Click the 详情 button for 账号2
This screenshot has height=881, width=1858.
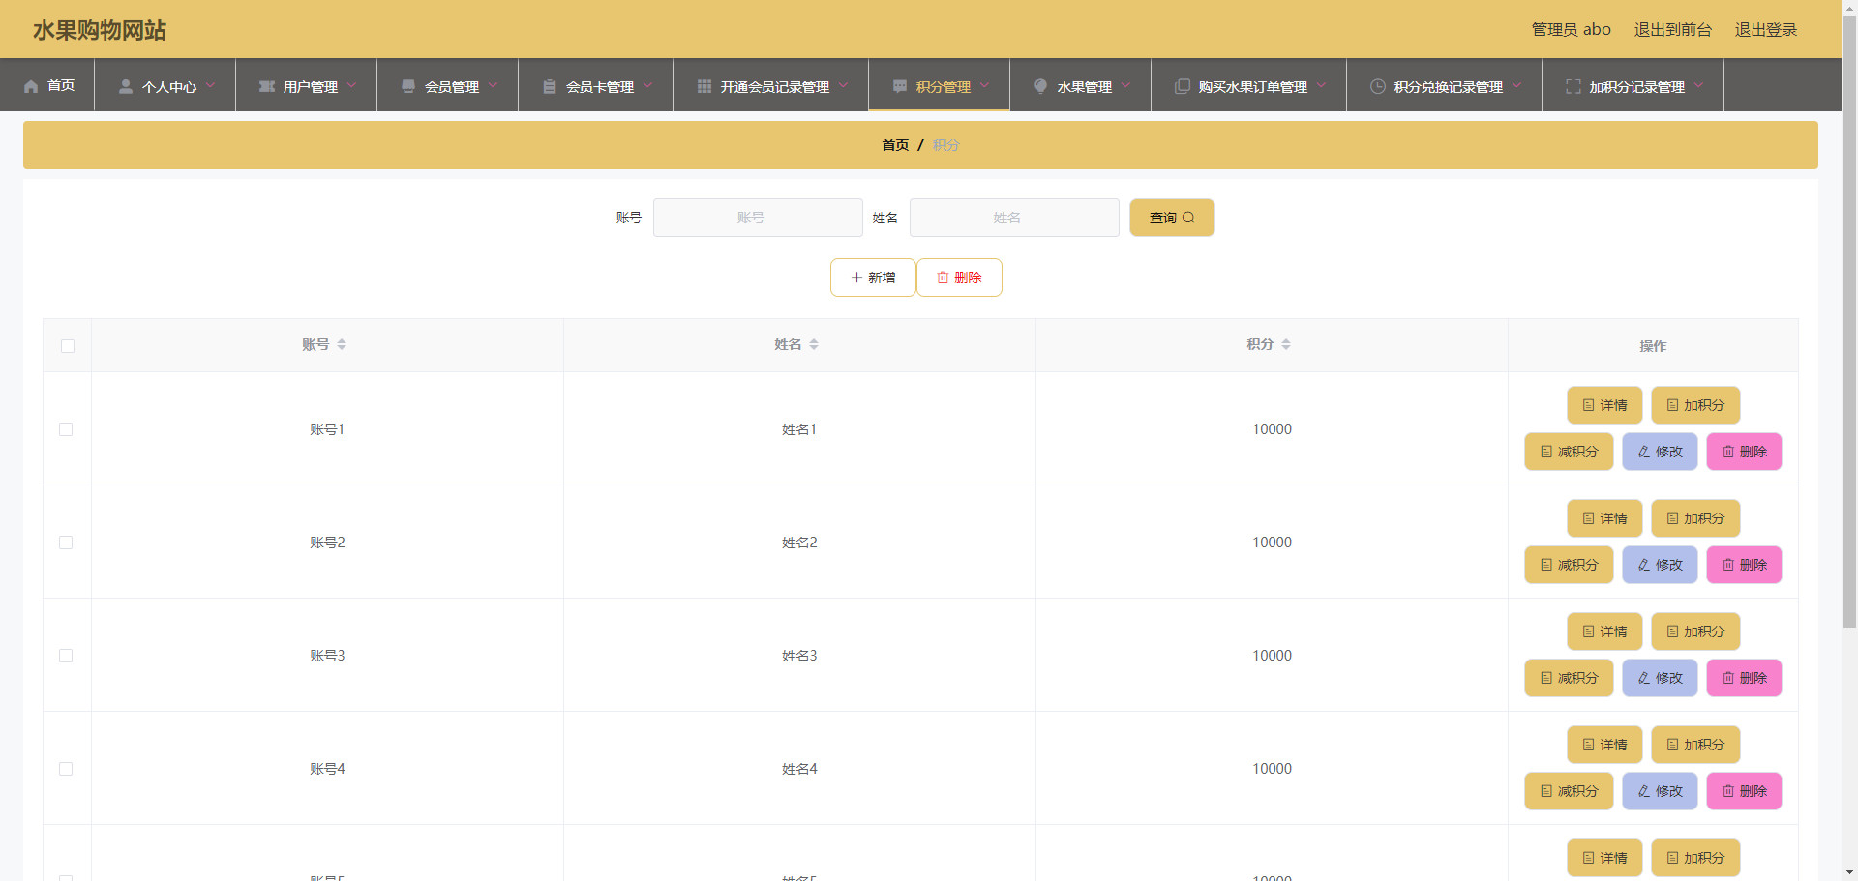pyautogui.click(x=1604, y=518)
